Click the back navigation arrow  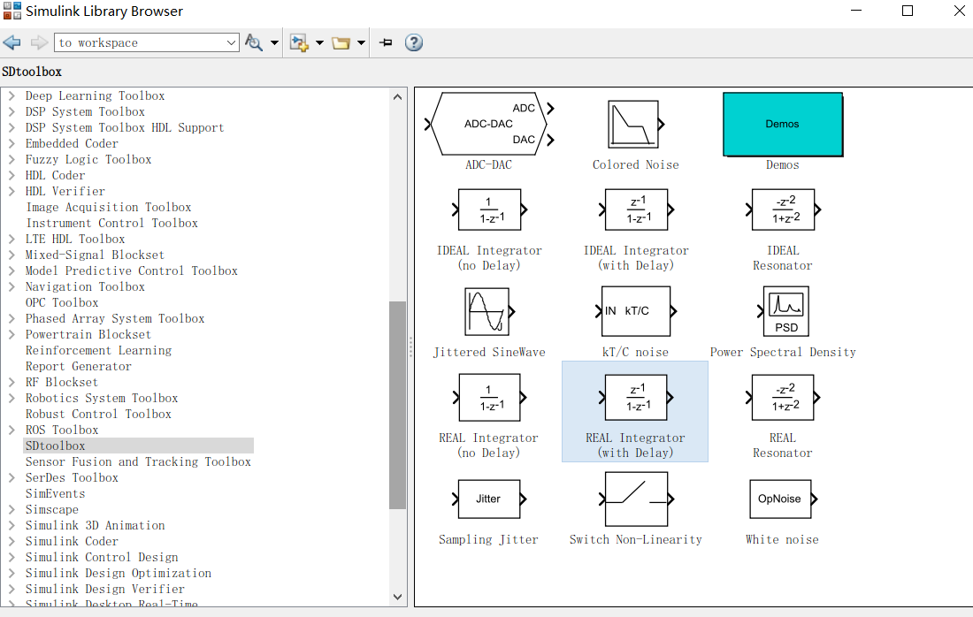click(x=11, y=42)
